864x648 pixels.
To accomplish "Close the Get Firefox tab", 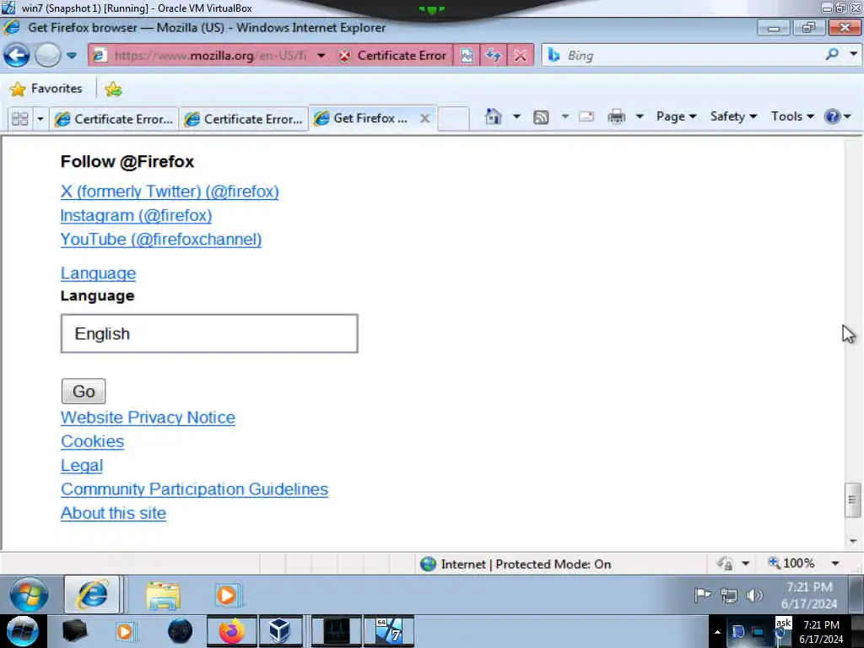I will pyautogui.click(x=424, y=118).
